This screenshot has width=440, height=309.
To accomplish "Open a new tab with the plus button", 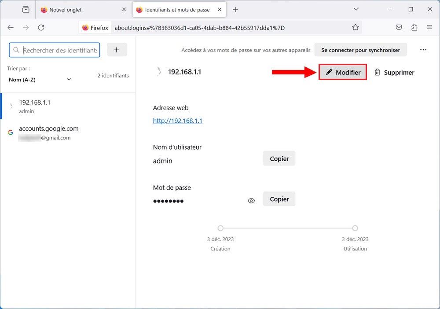I will pyautogui.click(x=236, y=9).
